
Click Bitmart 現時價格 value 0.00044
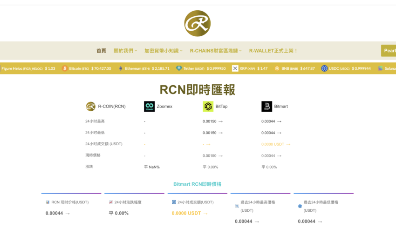pos(268,156)
